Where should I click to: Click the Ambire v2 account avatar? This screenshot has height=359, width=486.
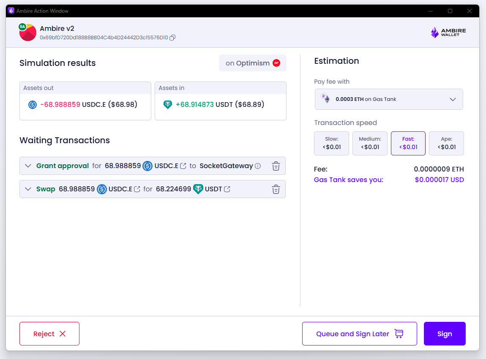pyautogui.click(x=27, y=32)
